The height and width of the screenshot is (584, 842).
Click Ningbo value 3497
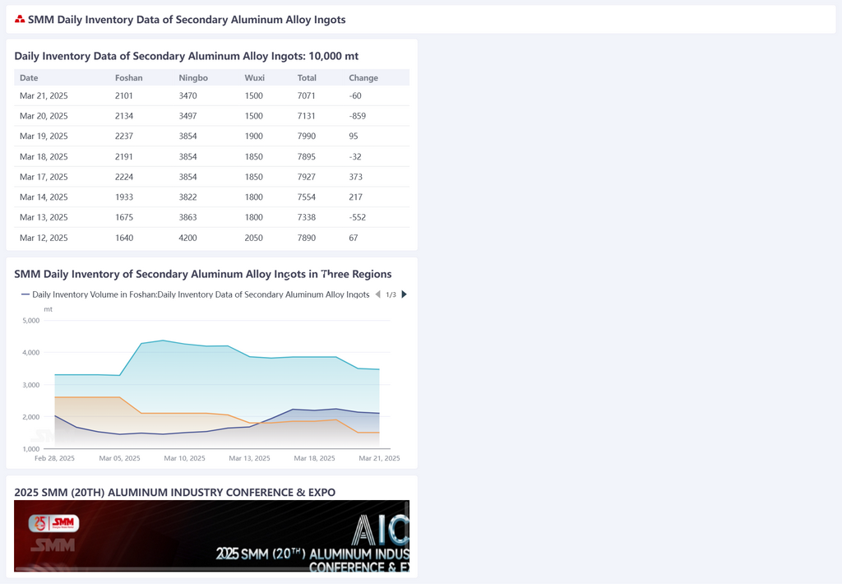pyautogui.click(x=188, y=116)
